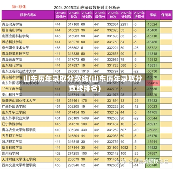Click the school name 青岛恒星科技学院
The image size is (173, 169).
[x=16, y=54]
